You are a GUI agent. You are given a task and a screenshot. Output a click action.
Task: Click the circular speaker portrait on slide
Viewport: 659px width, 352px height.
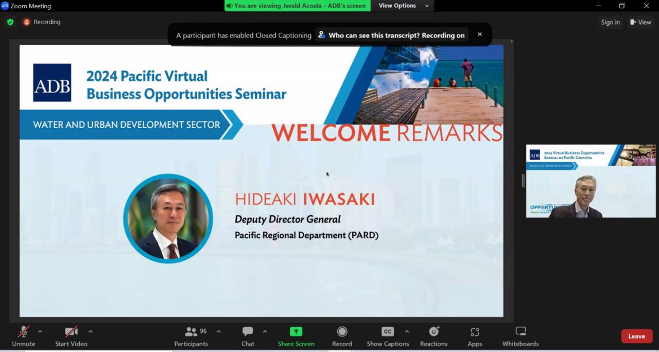tap(168, 219)
